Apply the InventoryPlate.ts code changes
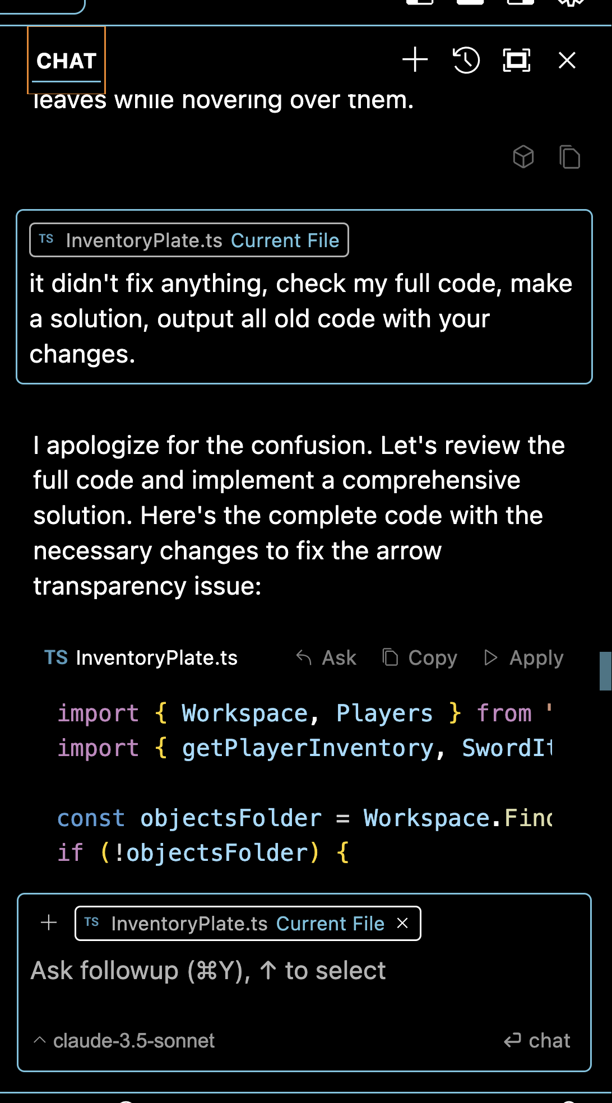 coord(524,657)
